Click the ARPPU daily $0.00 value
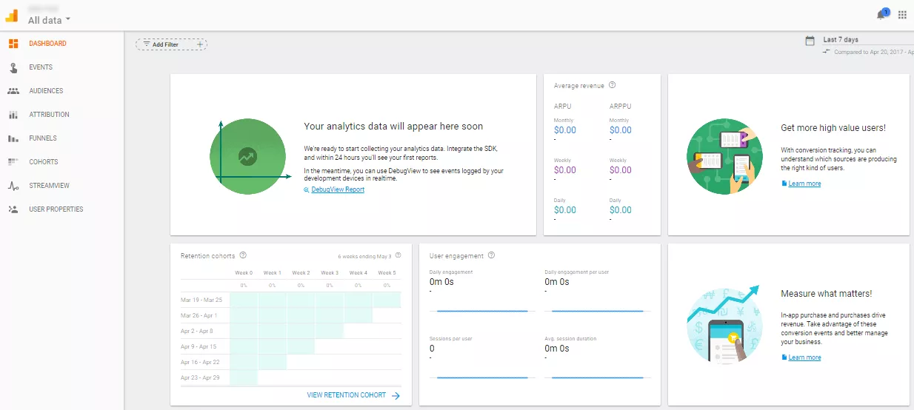 (621, 210)
